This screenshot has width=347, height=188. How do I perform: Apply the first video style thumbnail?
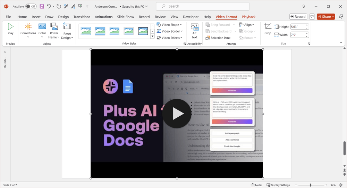point(86,31)
